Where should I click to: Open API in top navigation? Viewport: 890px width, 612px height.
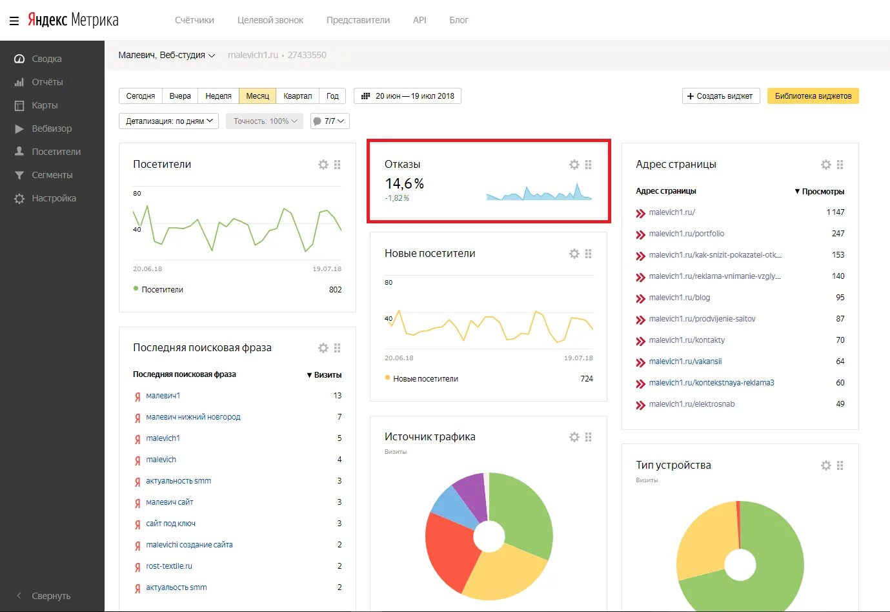(420, 20)
